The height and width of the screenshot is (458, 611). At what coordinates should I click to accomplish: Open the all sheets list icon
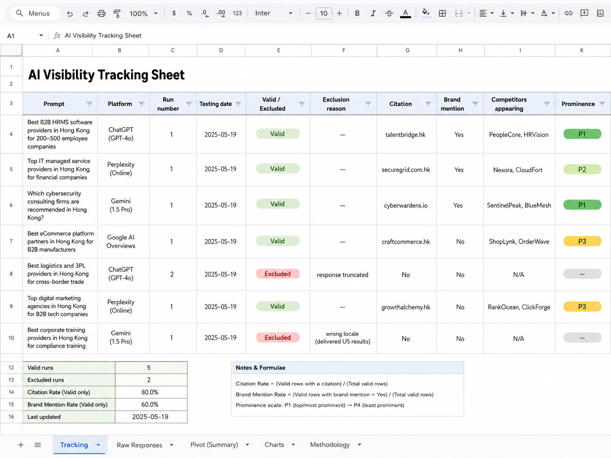click(x=38, y=445)
